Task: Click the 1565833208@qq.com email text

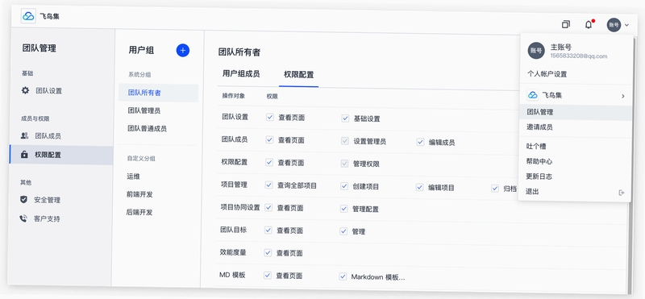Action: pos(579,56)
